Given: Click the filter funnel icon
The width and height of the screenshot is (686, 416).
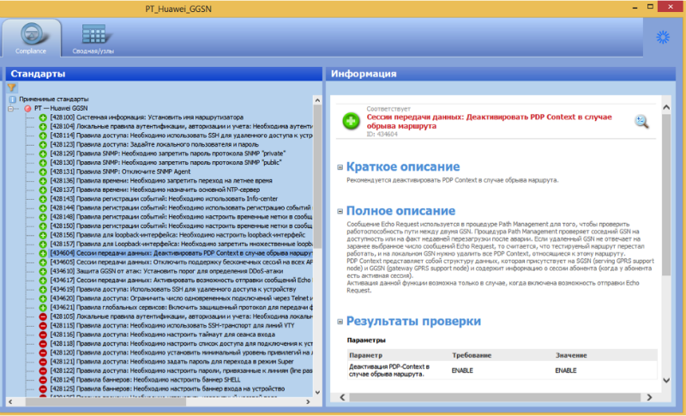Looking at the screenshot, I should 12,87.
